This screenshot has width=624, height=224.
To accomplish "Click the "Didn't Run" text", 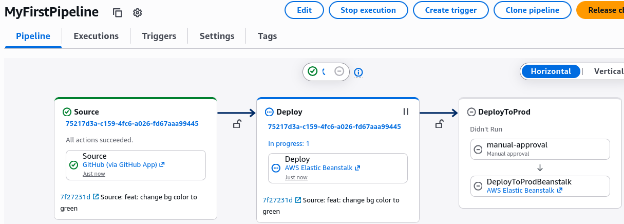I will (486, 129).
